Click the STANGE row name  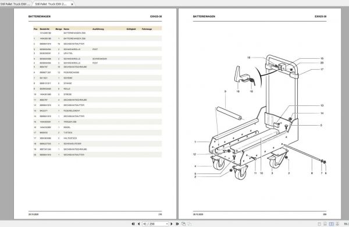coord(67,83)
